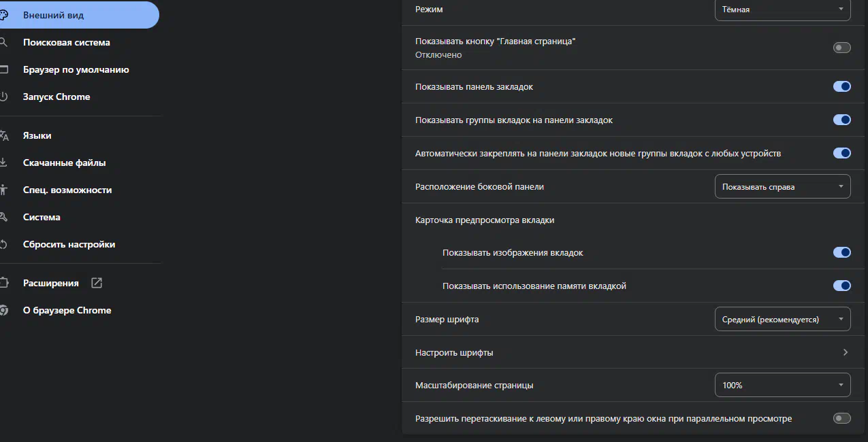Change Масштабирование страницы from 100%
The width and height of the screenshot is (868, 442).
[x=782, y=385]
